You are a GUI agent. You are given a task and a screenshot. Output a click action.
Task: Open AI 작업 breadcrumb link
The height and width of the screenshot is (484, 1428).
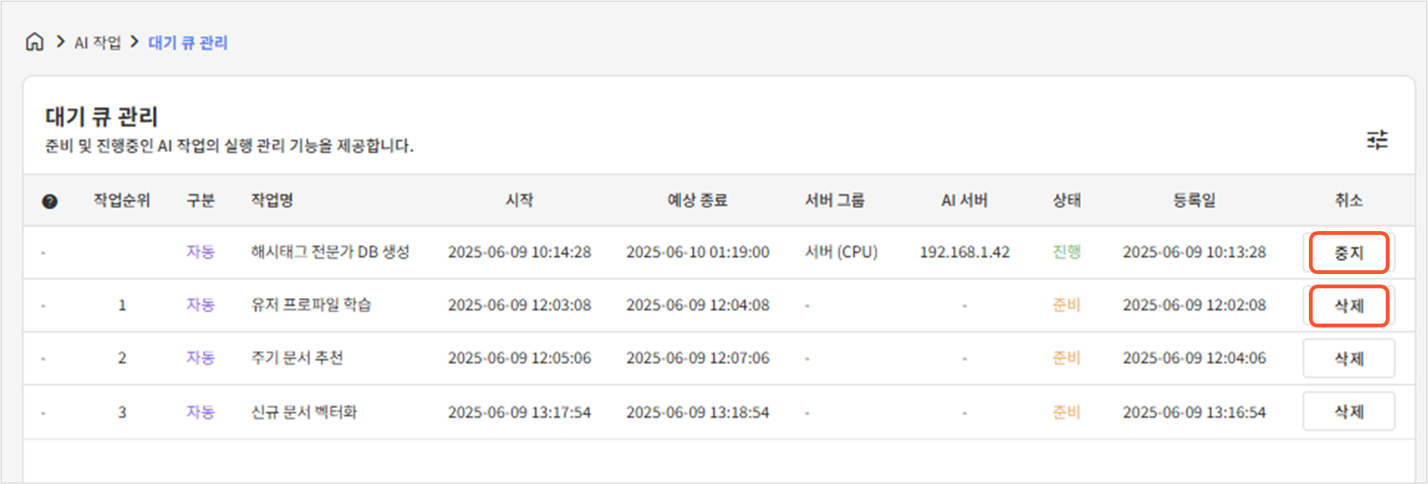click(x=97, y=43)
